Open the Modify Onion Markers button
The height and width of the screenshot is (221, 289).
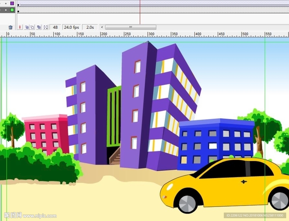46,27
